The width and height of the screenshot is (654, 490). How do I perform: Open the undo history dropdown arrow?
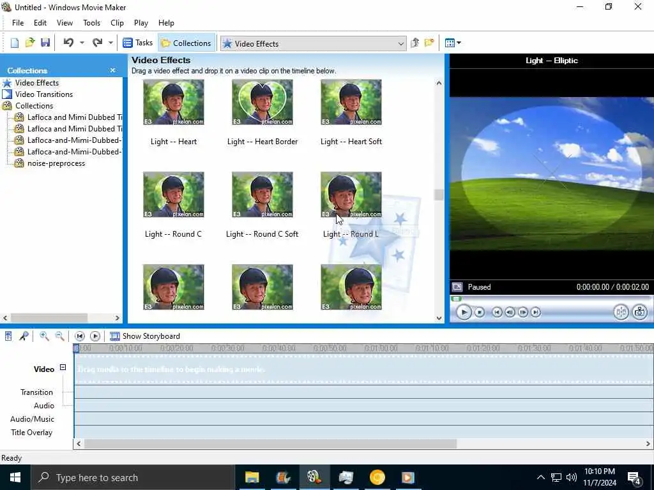(x=82, y=43)
